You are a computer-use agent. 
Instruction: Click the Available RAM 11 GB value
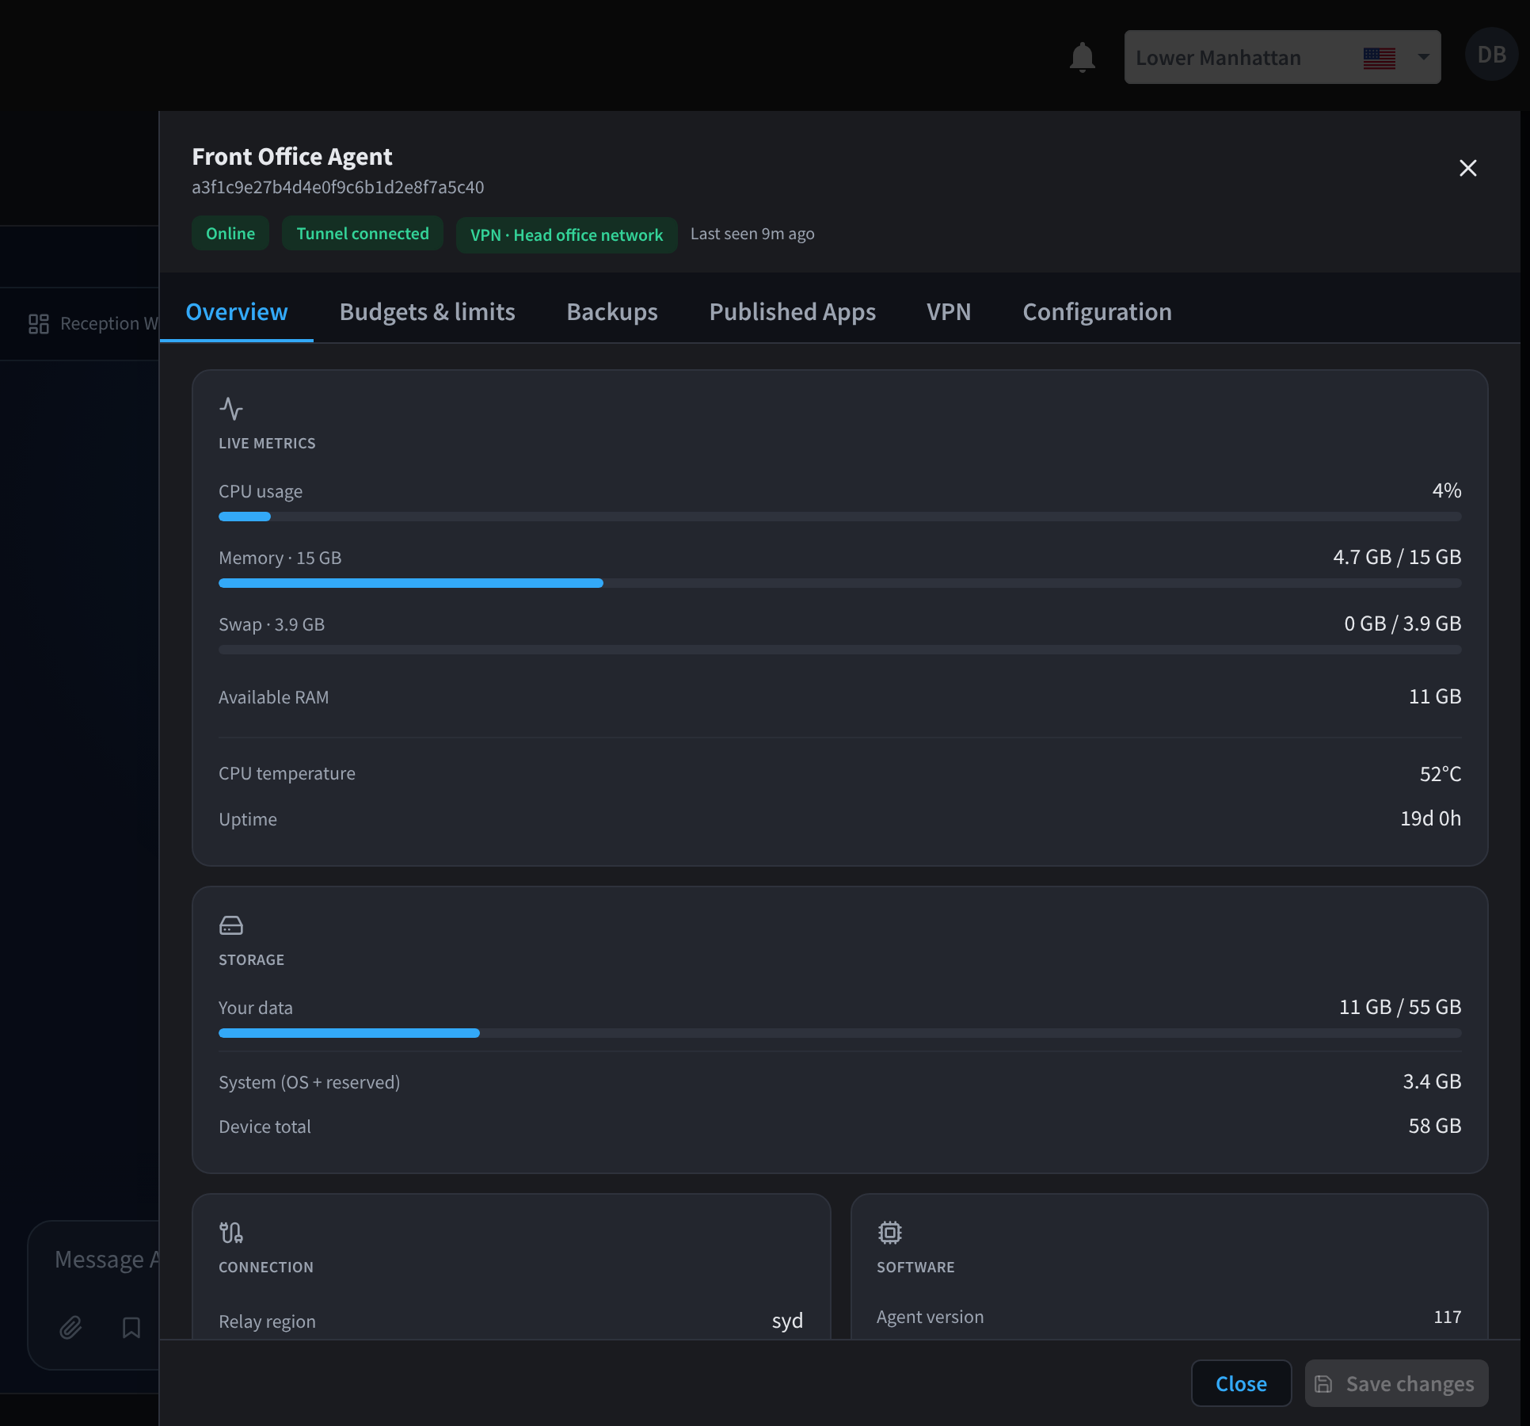tap(1434, 697)
